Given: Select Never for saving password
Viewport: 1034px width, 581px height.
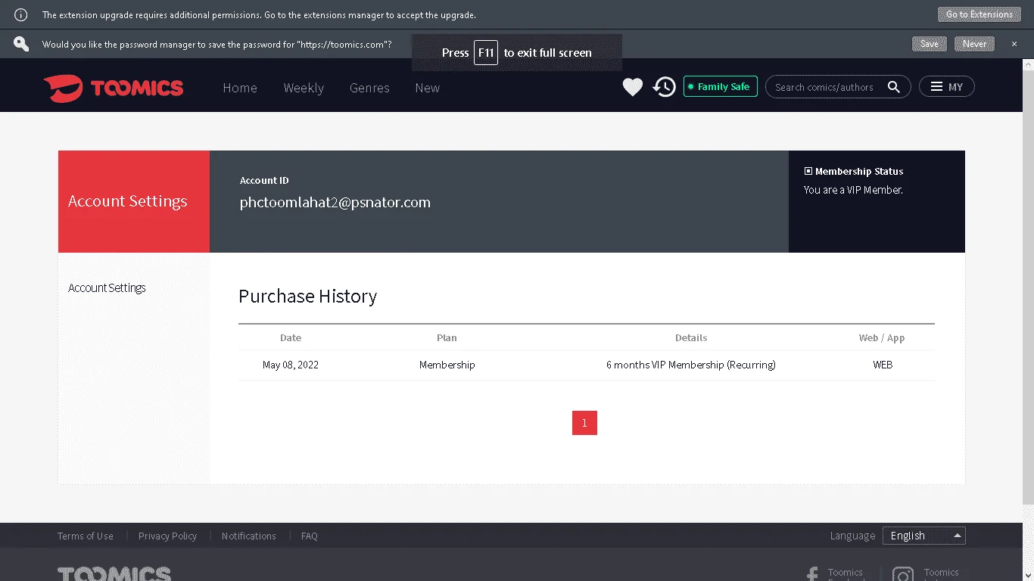Looking at the screenshot, I should pyautogui.click(x=974, y=44).
